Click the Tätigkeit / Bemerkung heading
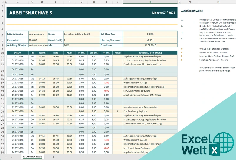This screenshot has height=160, width=236. (x=150, y=53)
